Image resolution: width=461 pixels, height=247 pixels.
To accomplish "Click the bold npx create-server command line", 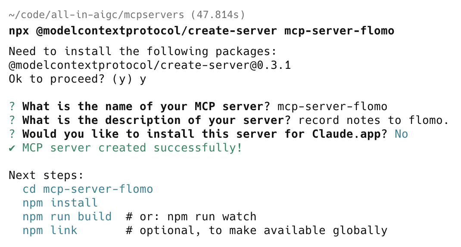I will click(201, 31).
